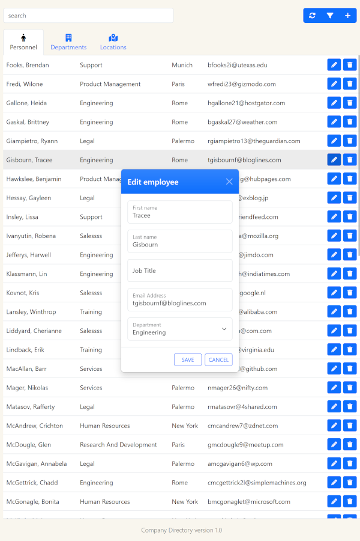Edit Fooks, Brendan with pencil icon
Viewport: 360px width, 541px height.
tap(334, 65)
